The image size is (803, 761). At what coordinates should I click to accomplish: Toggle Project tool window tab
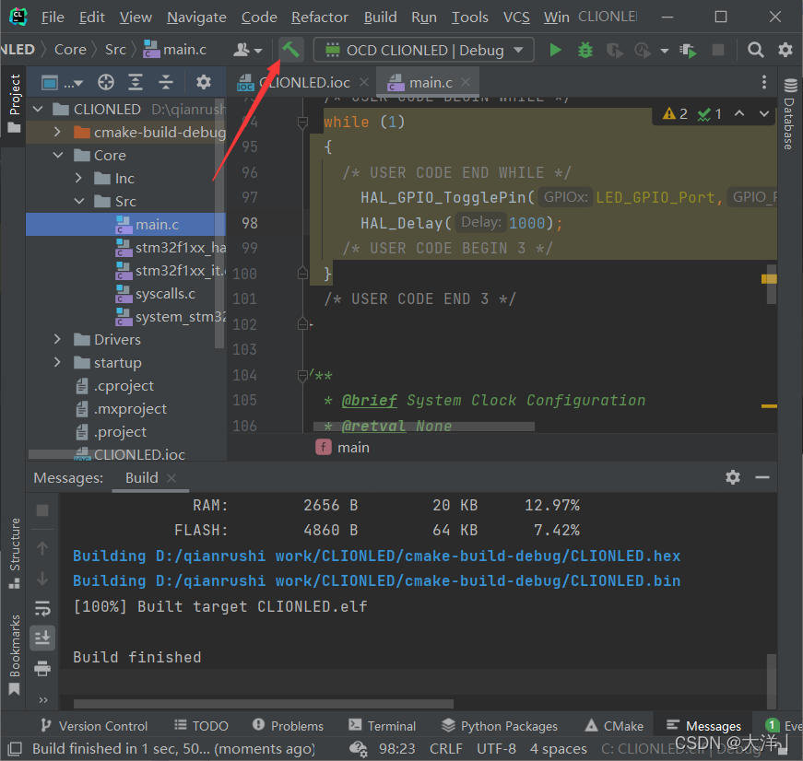tap(14, 103)
